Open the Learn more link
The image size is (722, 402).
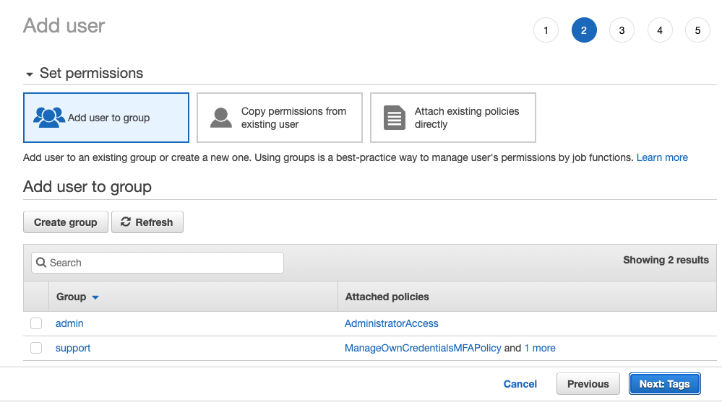662,157
